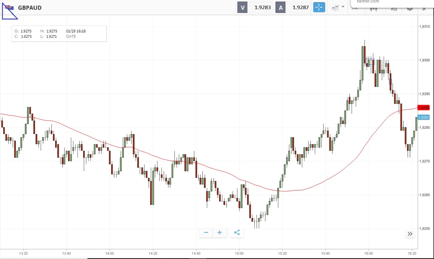434x259 pixels.
Task: Open candlestick chart type selector
Action: (x=373, y=9)
